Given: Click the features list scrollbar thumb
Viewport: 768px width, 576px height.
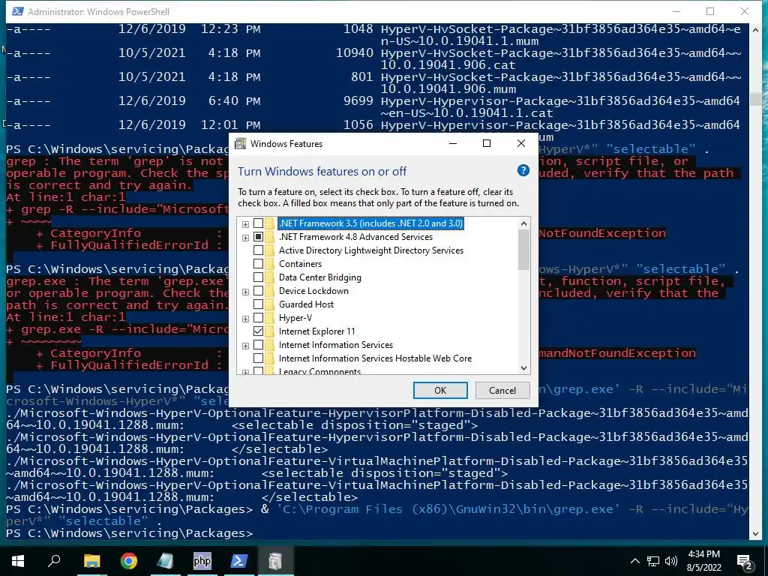Looking at the screenshot, I should pos(523,249).
